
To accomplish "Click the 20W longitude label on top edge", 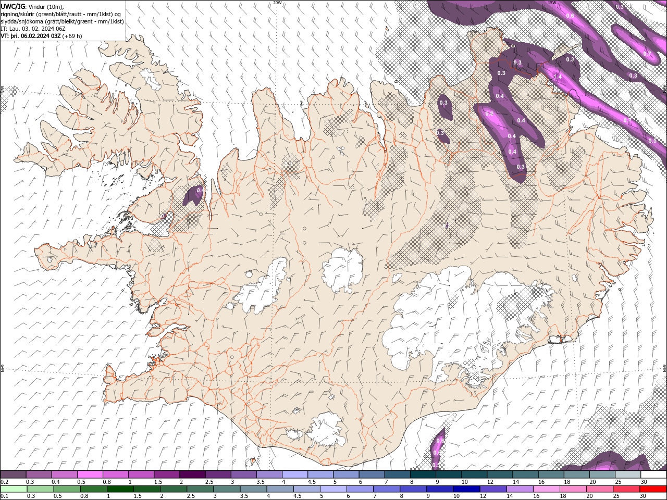I will click(277, 3).
